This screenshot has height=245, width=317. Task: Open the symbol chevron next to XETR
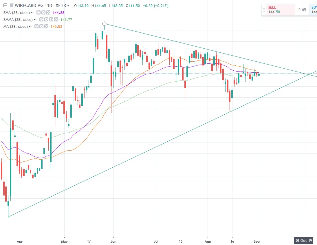click(x=68, y=6)
